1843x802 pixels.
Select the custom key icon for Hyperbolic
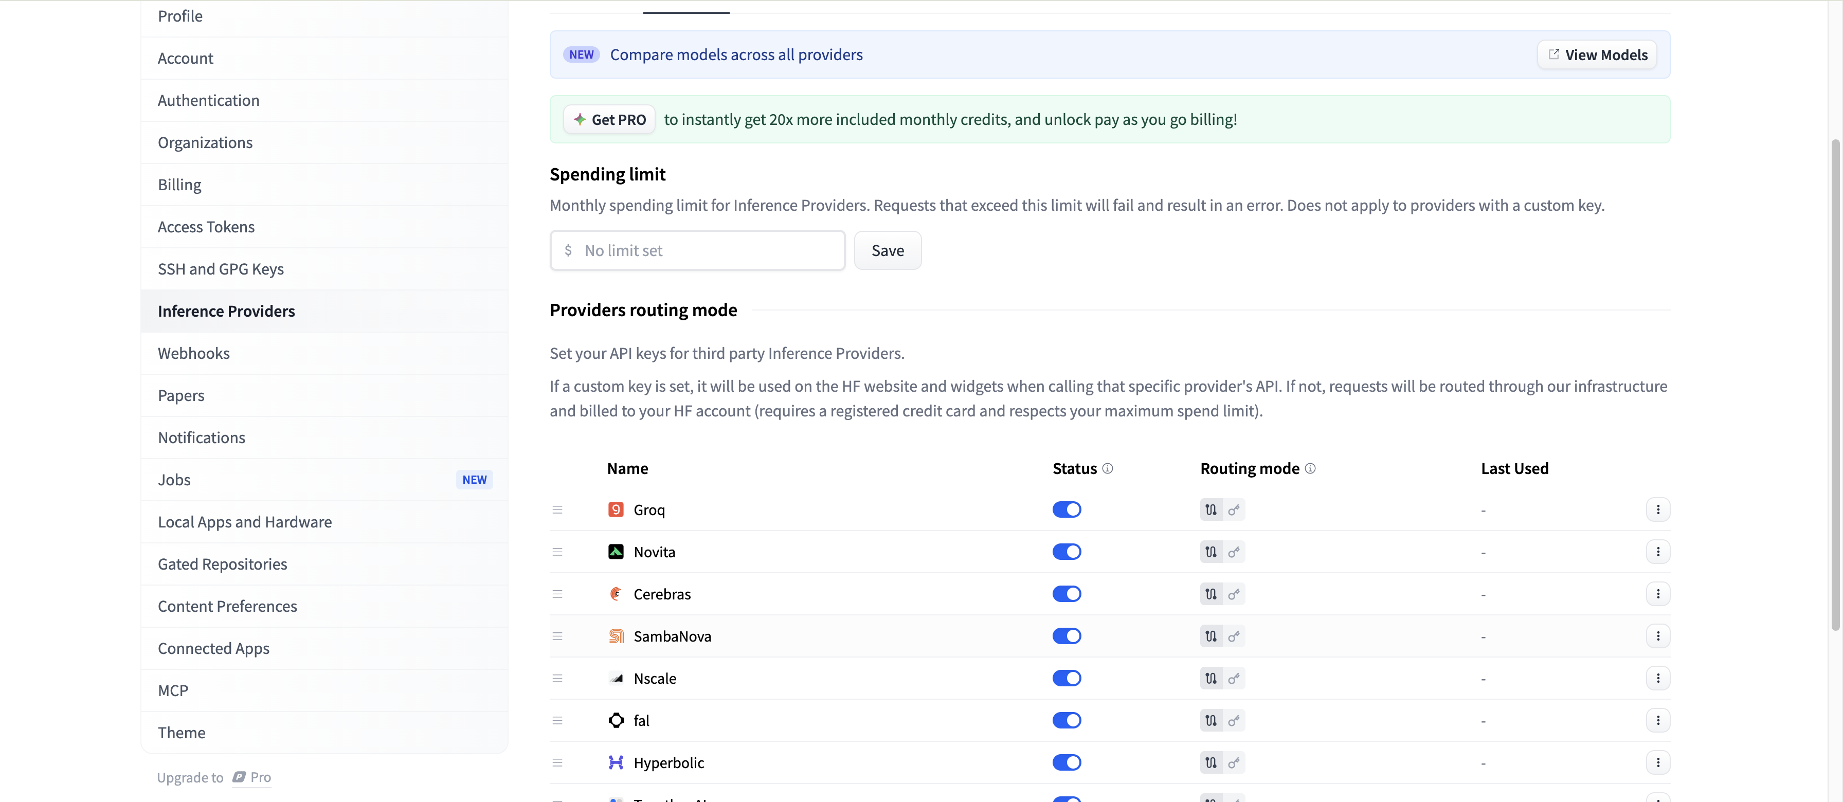click(x=1235, y=762)
